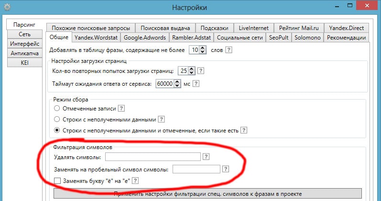Image resolution: width=381 pixels, height=201 pixels.
Task: Click the timeout field showing 60000
Action: [x=165, y=84]
